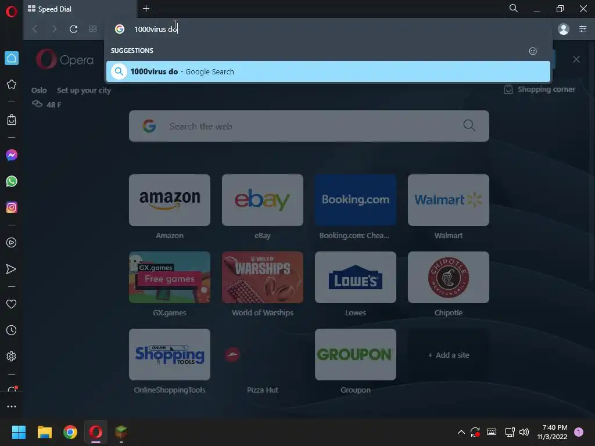Select the Home sidebar icon
The width and height of the screenshot is (595, 446).
(12, 58)
